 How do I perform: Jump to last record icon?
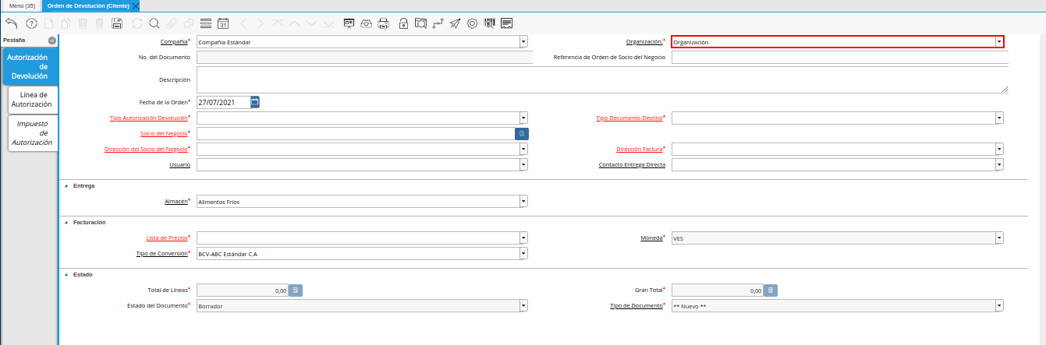(328, 23)
